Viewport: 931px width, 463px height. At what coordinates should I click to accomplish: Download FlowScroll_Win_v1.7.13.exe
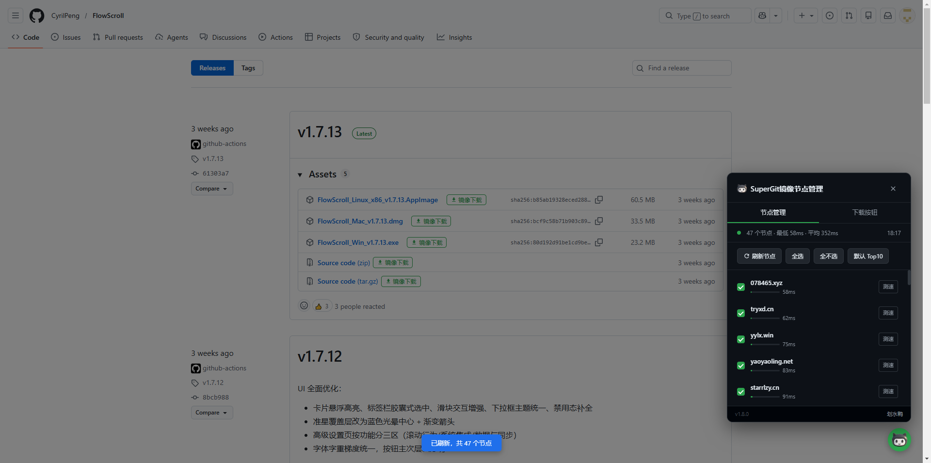pyautogui.click(x=358, y=242)
